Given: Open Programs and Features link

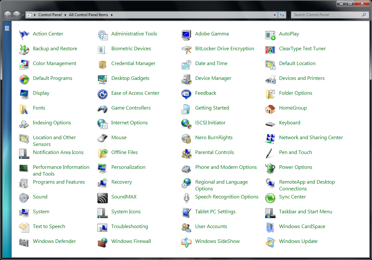Looking at the screenshot, I should (x=59, y=182).
